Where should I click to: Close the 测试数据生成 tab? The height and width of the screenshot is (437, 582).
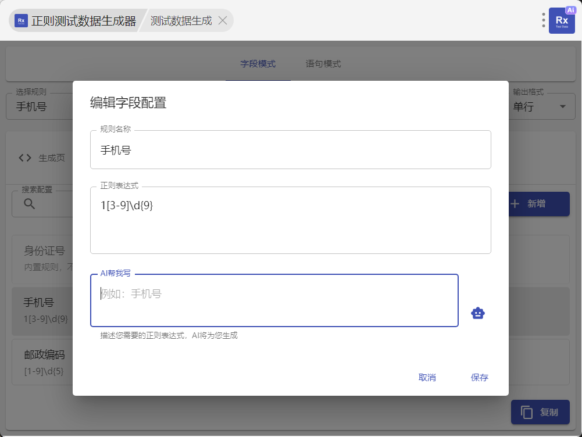point(222,21)
